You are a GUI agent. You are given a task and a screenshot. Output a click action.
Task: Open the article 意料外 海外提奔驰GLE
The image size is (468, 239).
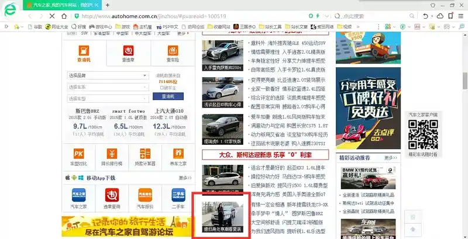[x=288, y=43]
